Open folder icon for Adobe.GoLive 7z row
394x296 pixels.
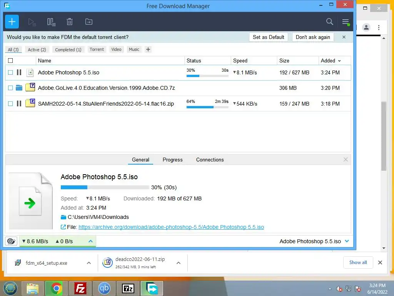(x=19, y=88)
